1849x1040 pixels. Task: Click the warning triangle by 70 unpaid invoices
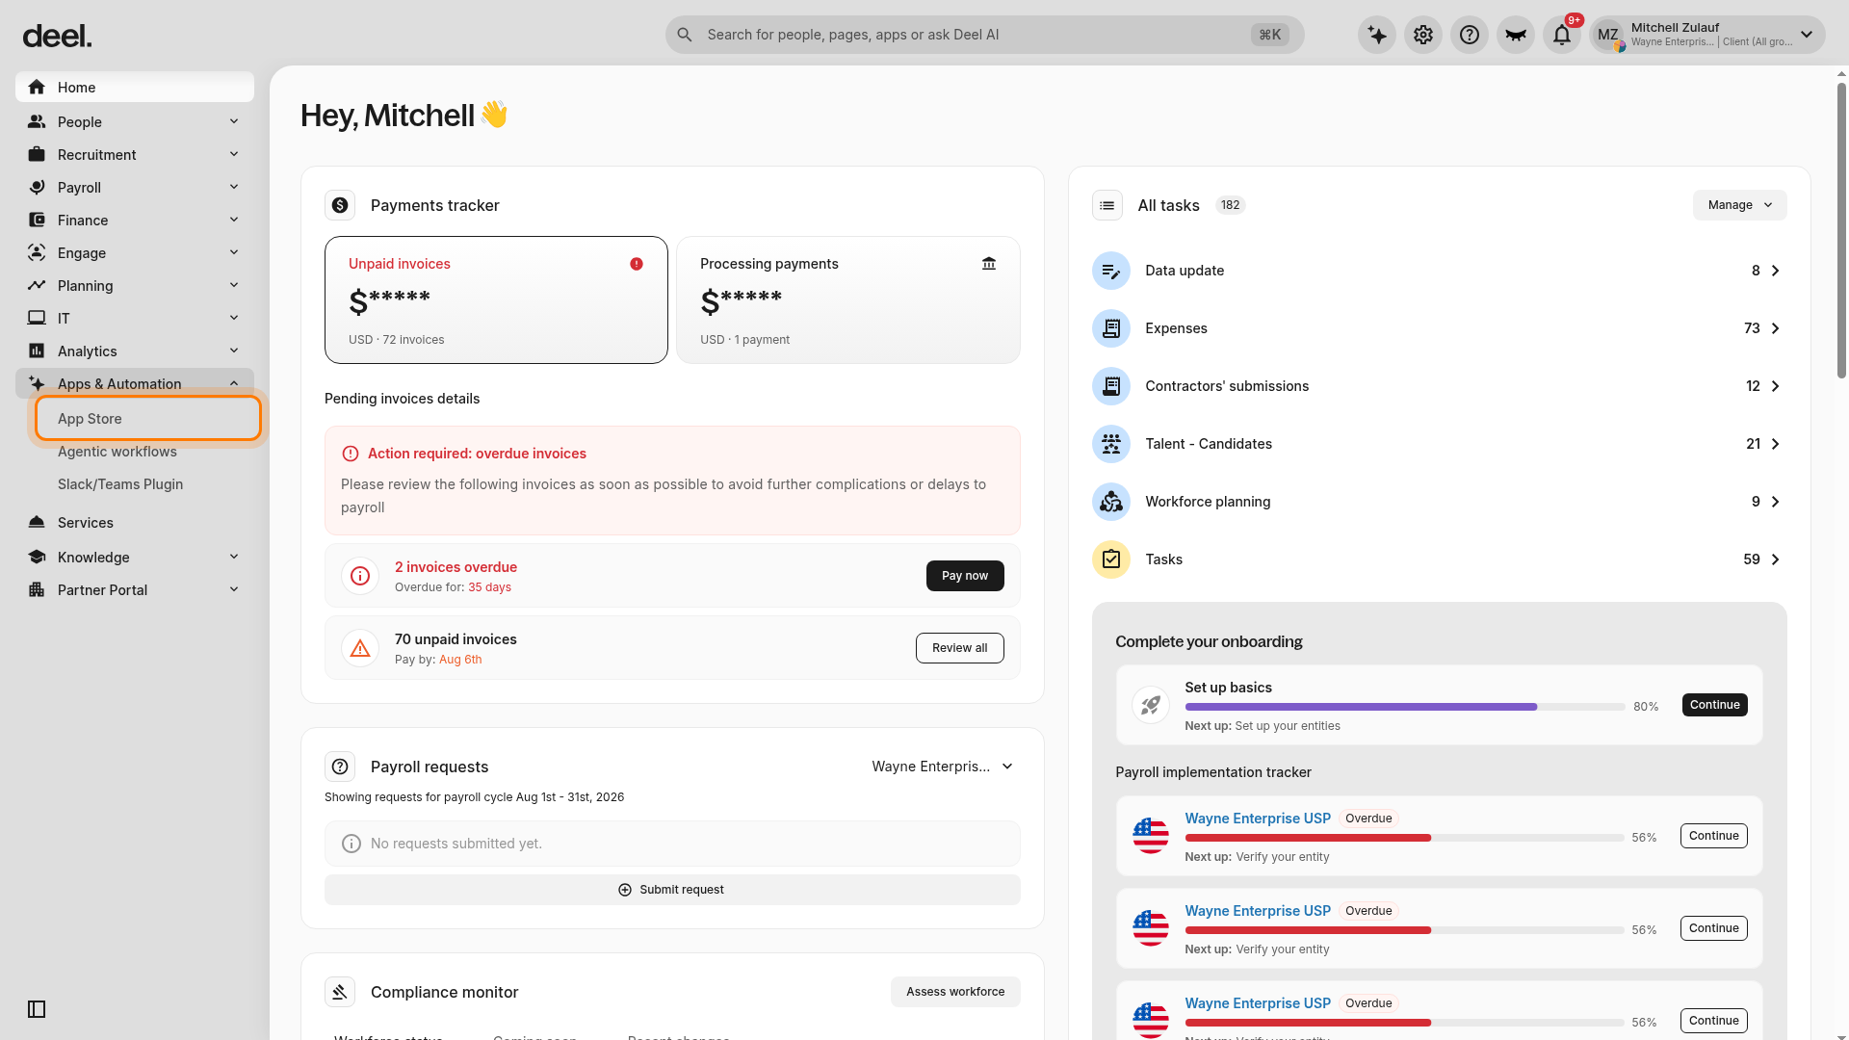360,648
